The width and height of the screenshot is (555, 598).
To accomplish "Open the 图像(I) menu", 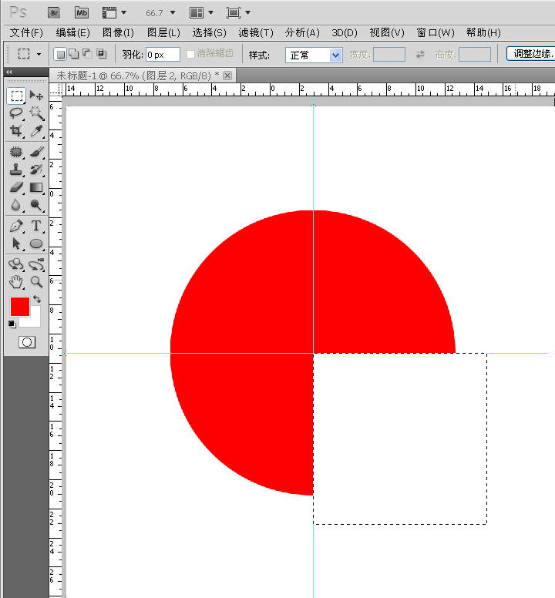I will (118, 33).
